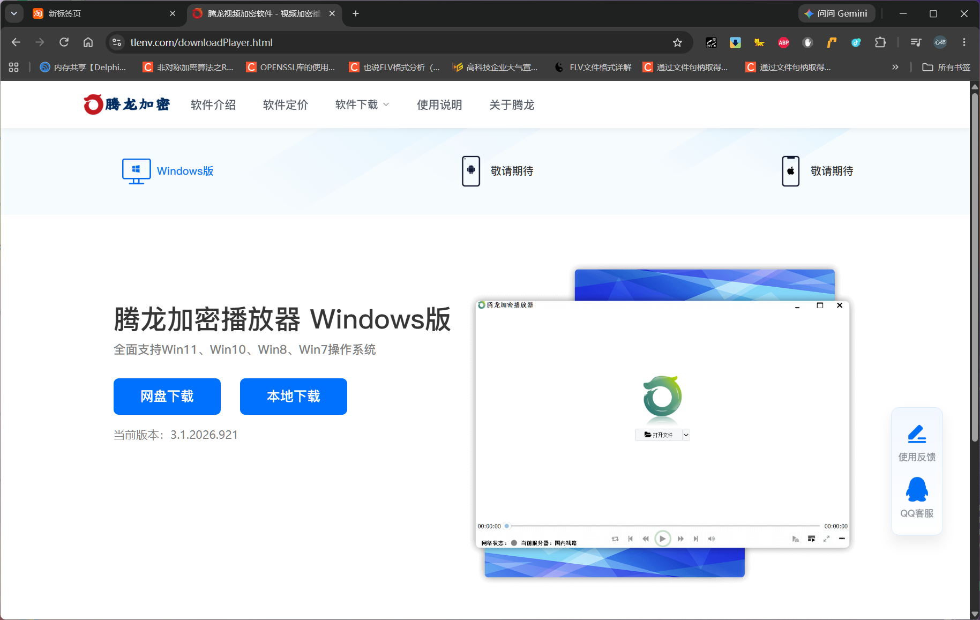Open bookmark 高科技企业大气宣...
The image size is (980, 620).
pyautogui.click(x=495, y=67)
